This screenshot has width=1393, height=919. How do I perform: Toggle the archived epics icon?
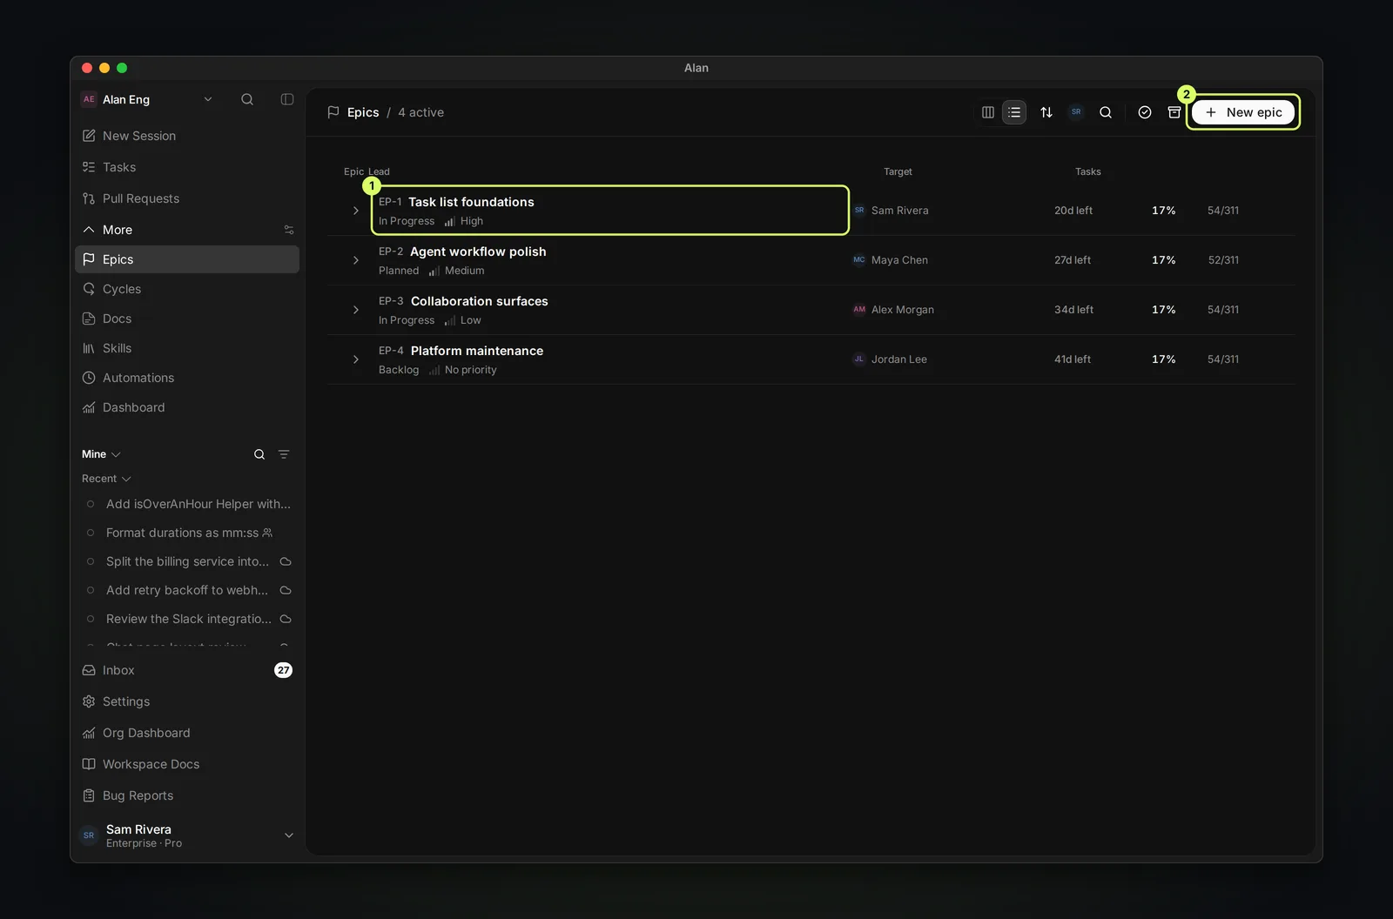click(1174, 112)
